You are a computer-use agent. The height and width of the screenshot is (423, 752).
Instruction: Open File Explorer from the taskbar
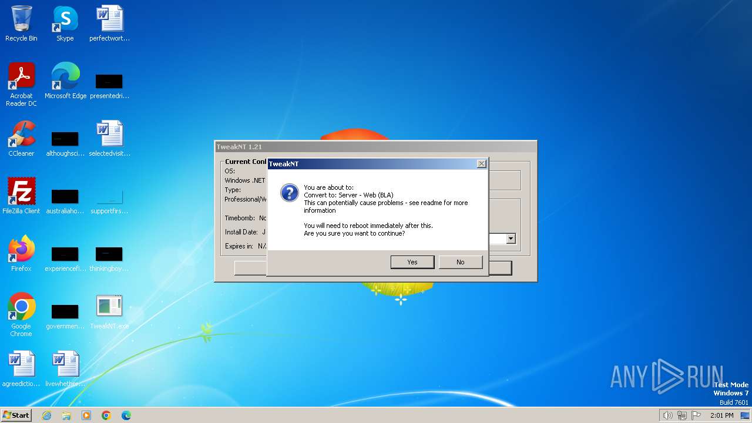66,415
